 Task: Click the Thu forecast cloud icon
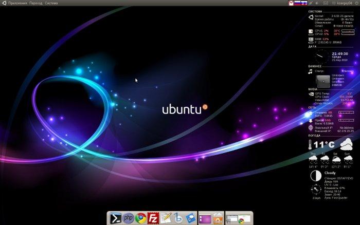313,159
